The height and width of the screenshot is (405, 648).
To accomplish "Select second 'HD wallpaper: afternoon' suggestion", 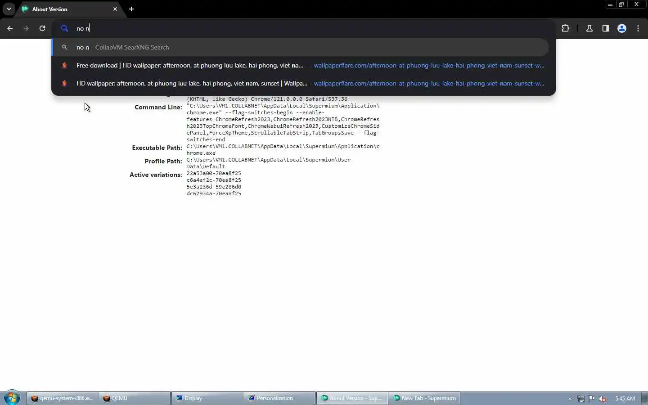I will point(300,83).
